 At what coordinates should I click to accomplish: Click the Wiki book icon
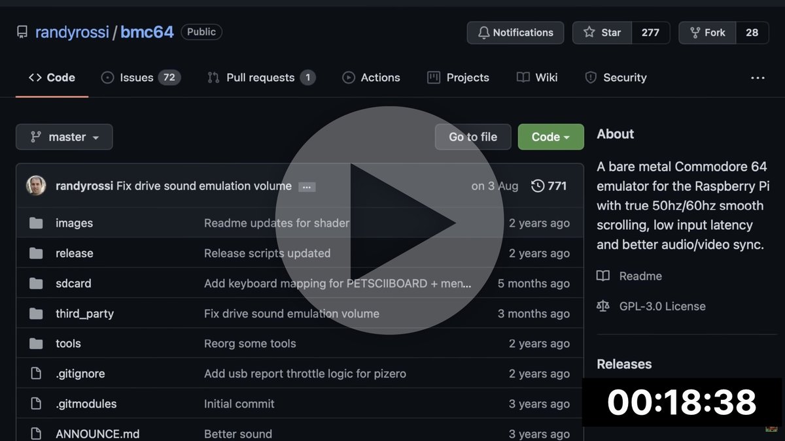(x=523, y=77)
